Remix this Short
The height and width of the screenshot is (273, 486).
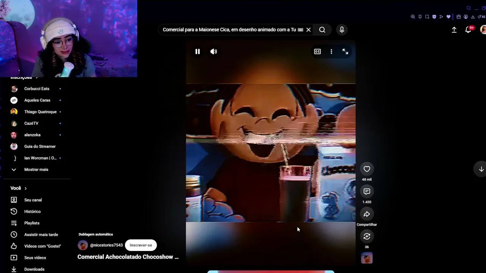click(367, 237)
